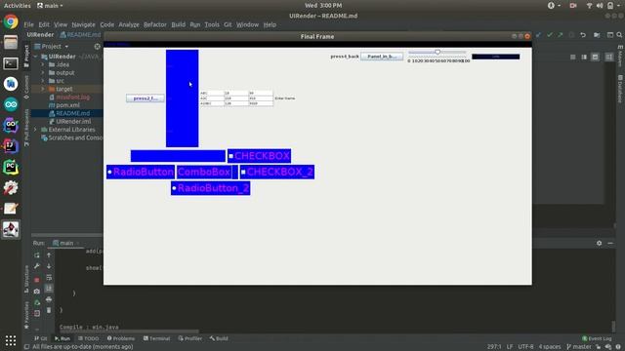625x351 pixels.
Task: Click the camera thread-dump icon in Run panel
Action: tap(37, 292)
